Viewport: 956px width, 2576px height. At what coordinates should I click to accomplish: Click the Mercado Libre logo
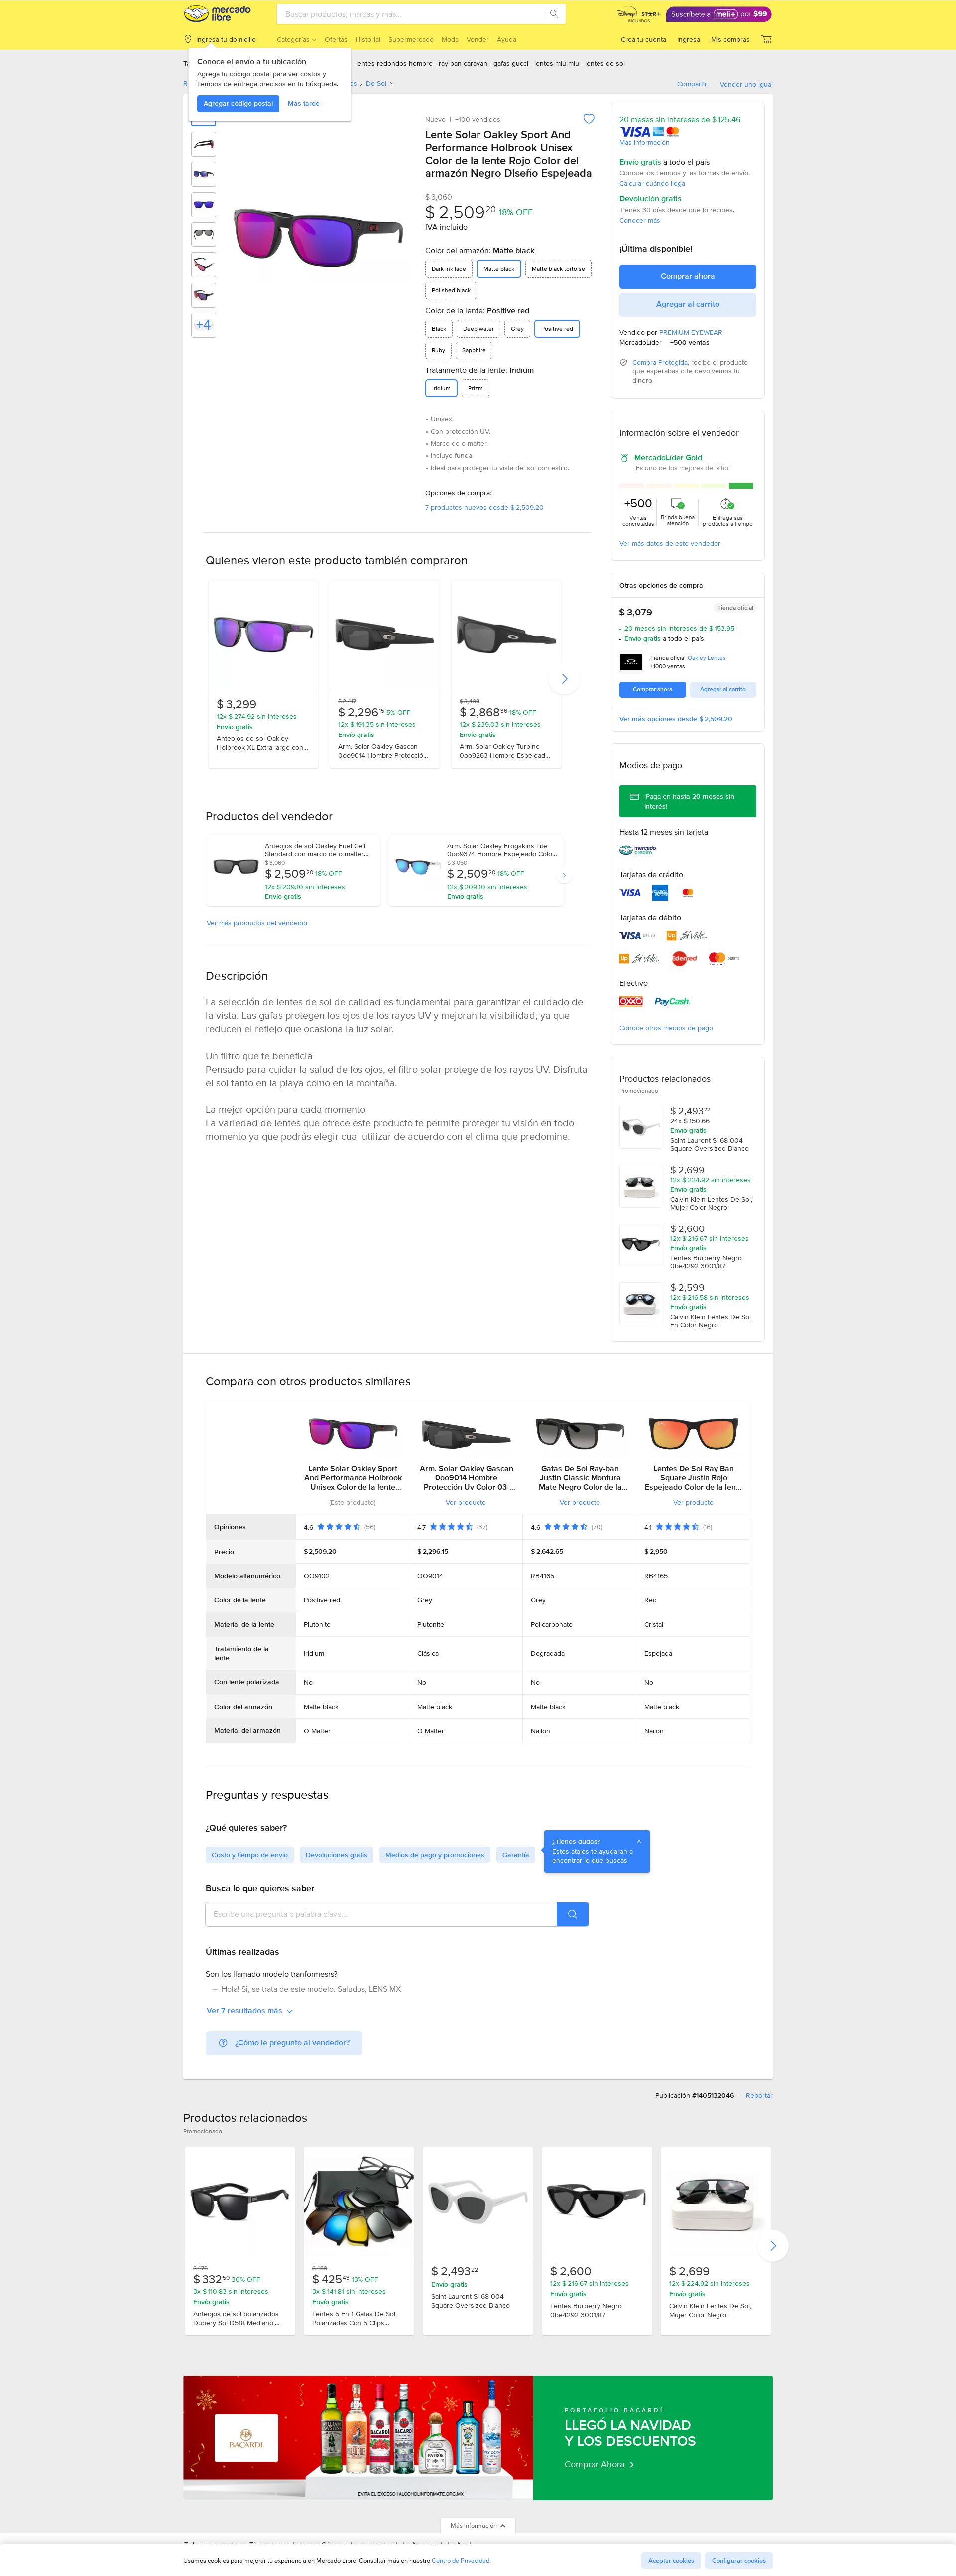pos(217,14)
